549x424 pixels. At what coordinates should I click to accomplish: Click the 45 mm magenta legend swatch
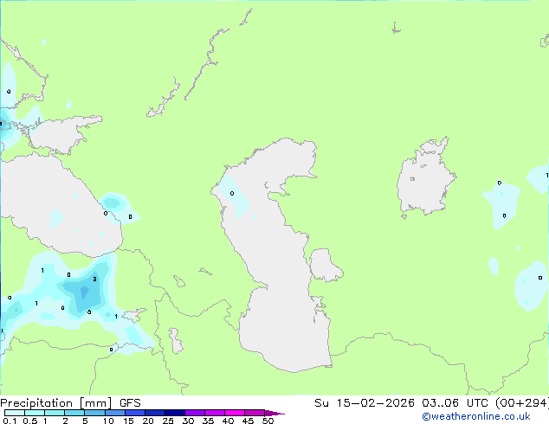click(255, 413)
